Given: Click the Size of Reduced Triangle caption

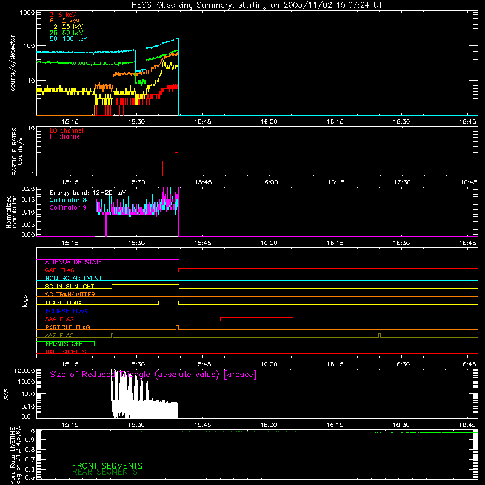Looking at the screenshot, I should (x=153, y=375).
